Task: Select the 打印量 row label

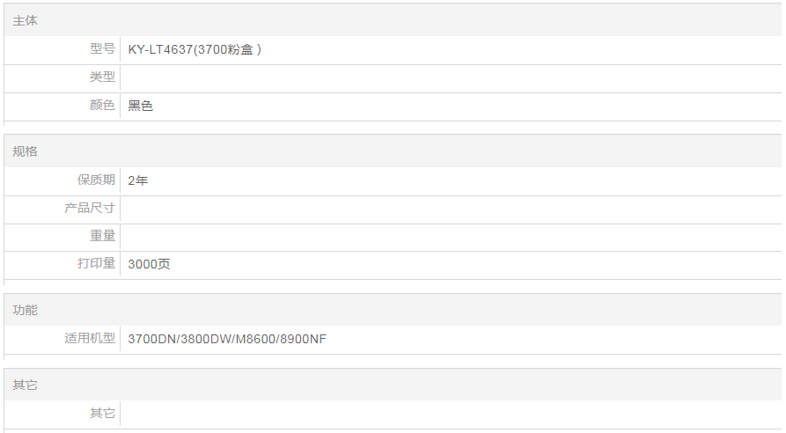Action: 96,263
